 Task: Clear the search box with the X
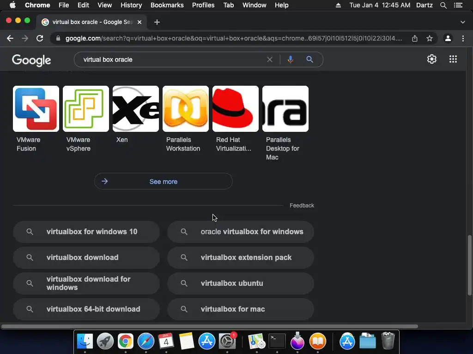point(270,59)
